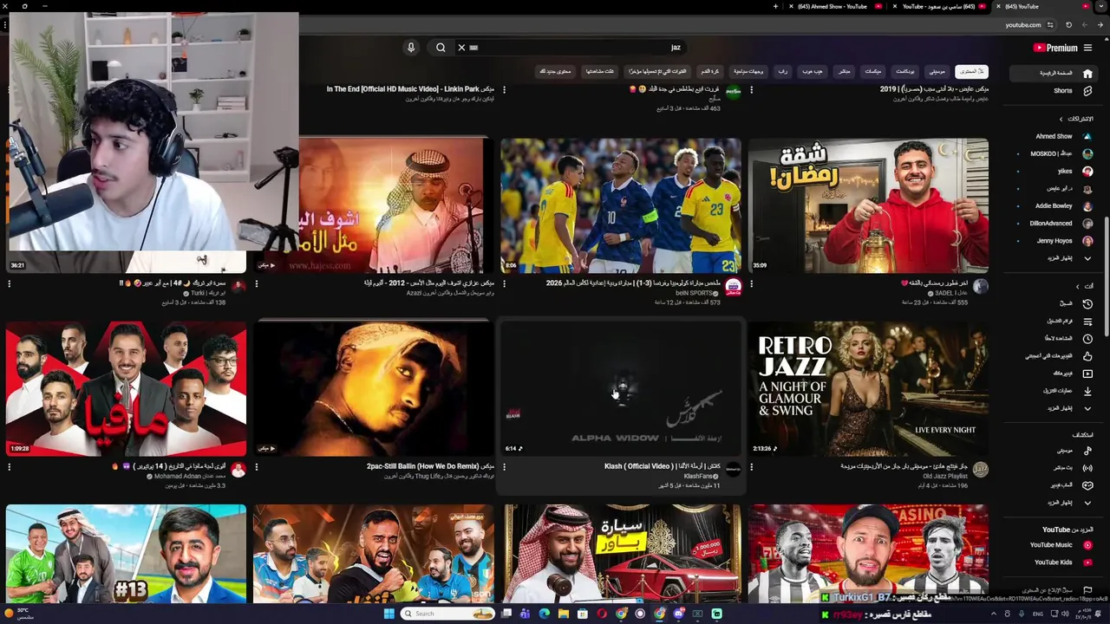Go to Home via the house icon
1110x624 pixels.
click(x=1087, y=74)
